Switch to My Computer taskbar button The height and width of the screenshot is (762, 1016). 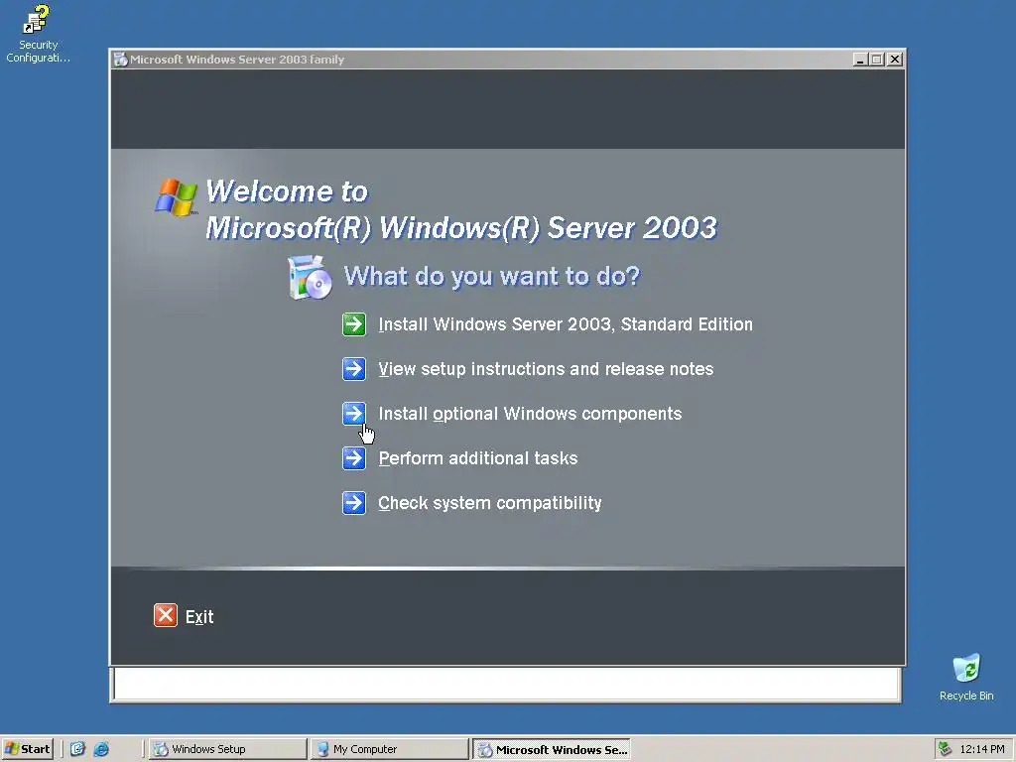coord(389,749)
